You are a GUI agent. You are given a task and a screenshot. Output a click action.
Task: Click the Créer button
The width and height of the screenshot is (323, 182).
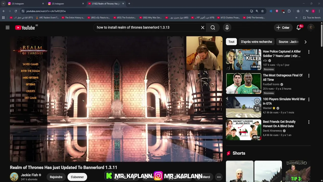coord(283,28)
